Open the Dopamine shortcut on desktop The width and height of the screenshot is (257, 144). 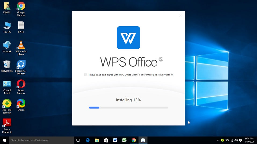21,65
